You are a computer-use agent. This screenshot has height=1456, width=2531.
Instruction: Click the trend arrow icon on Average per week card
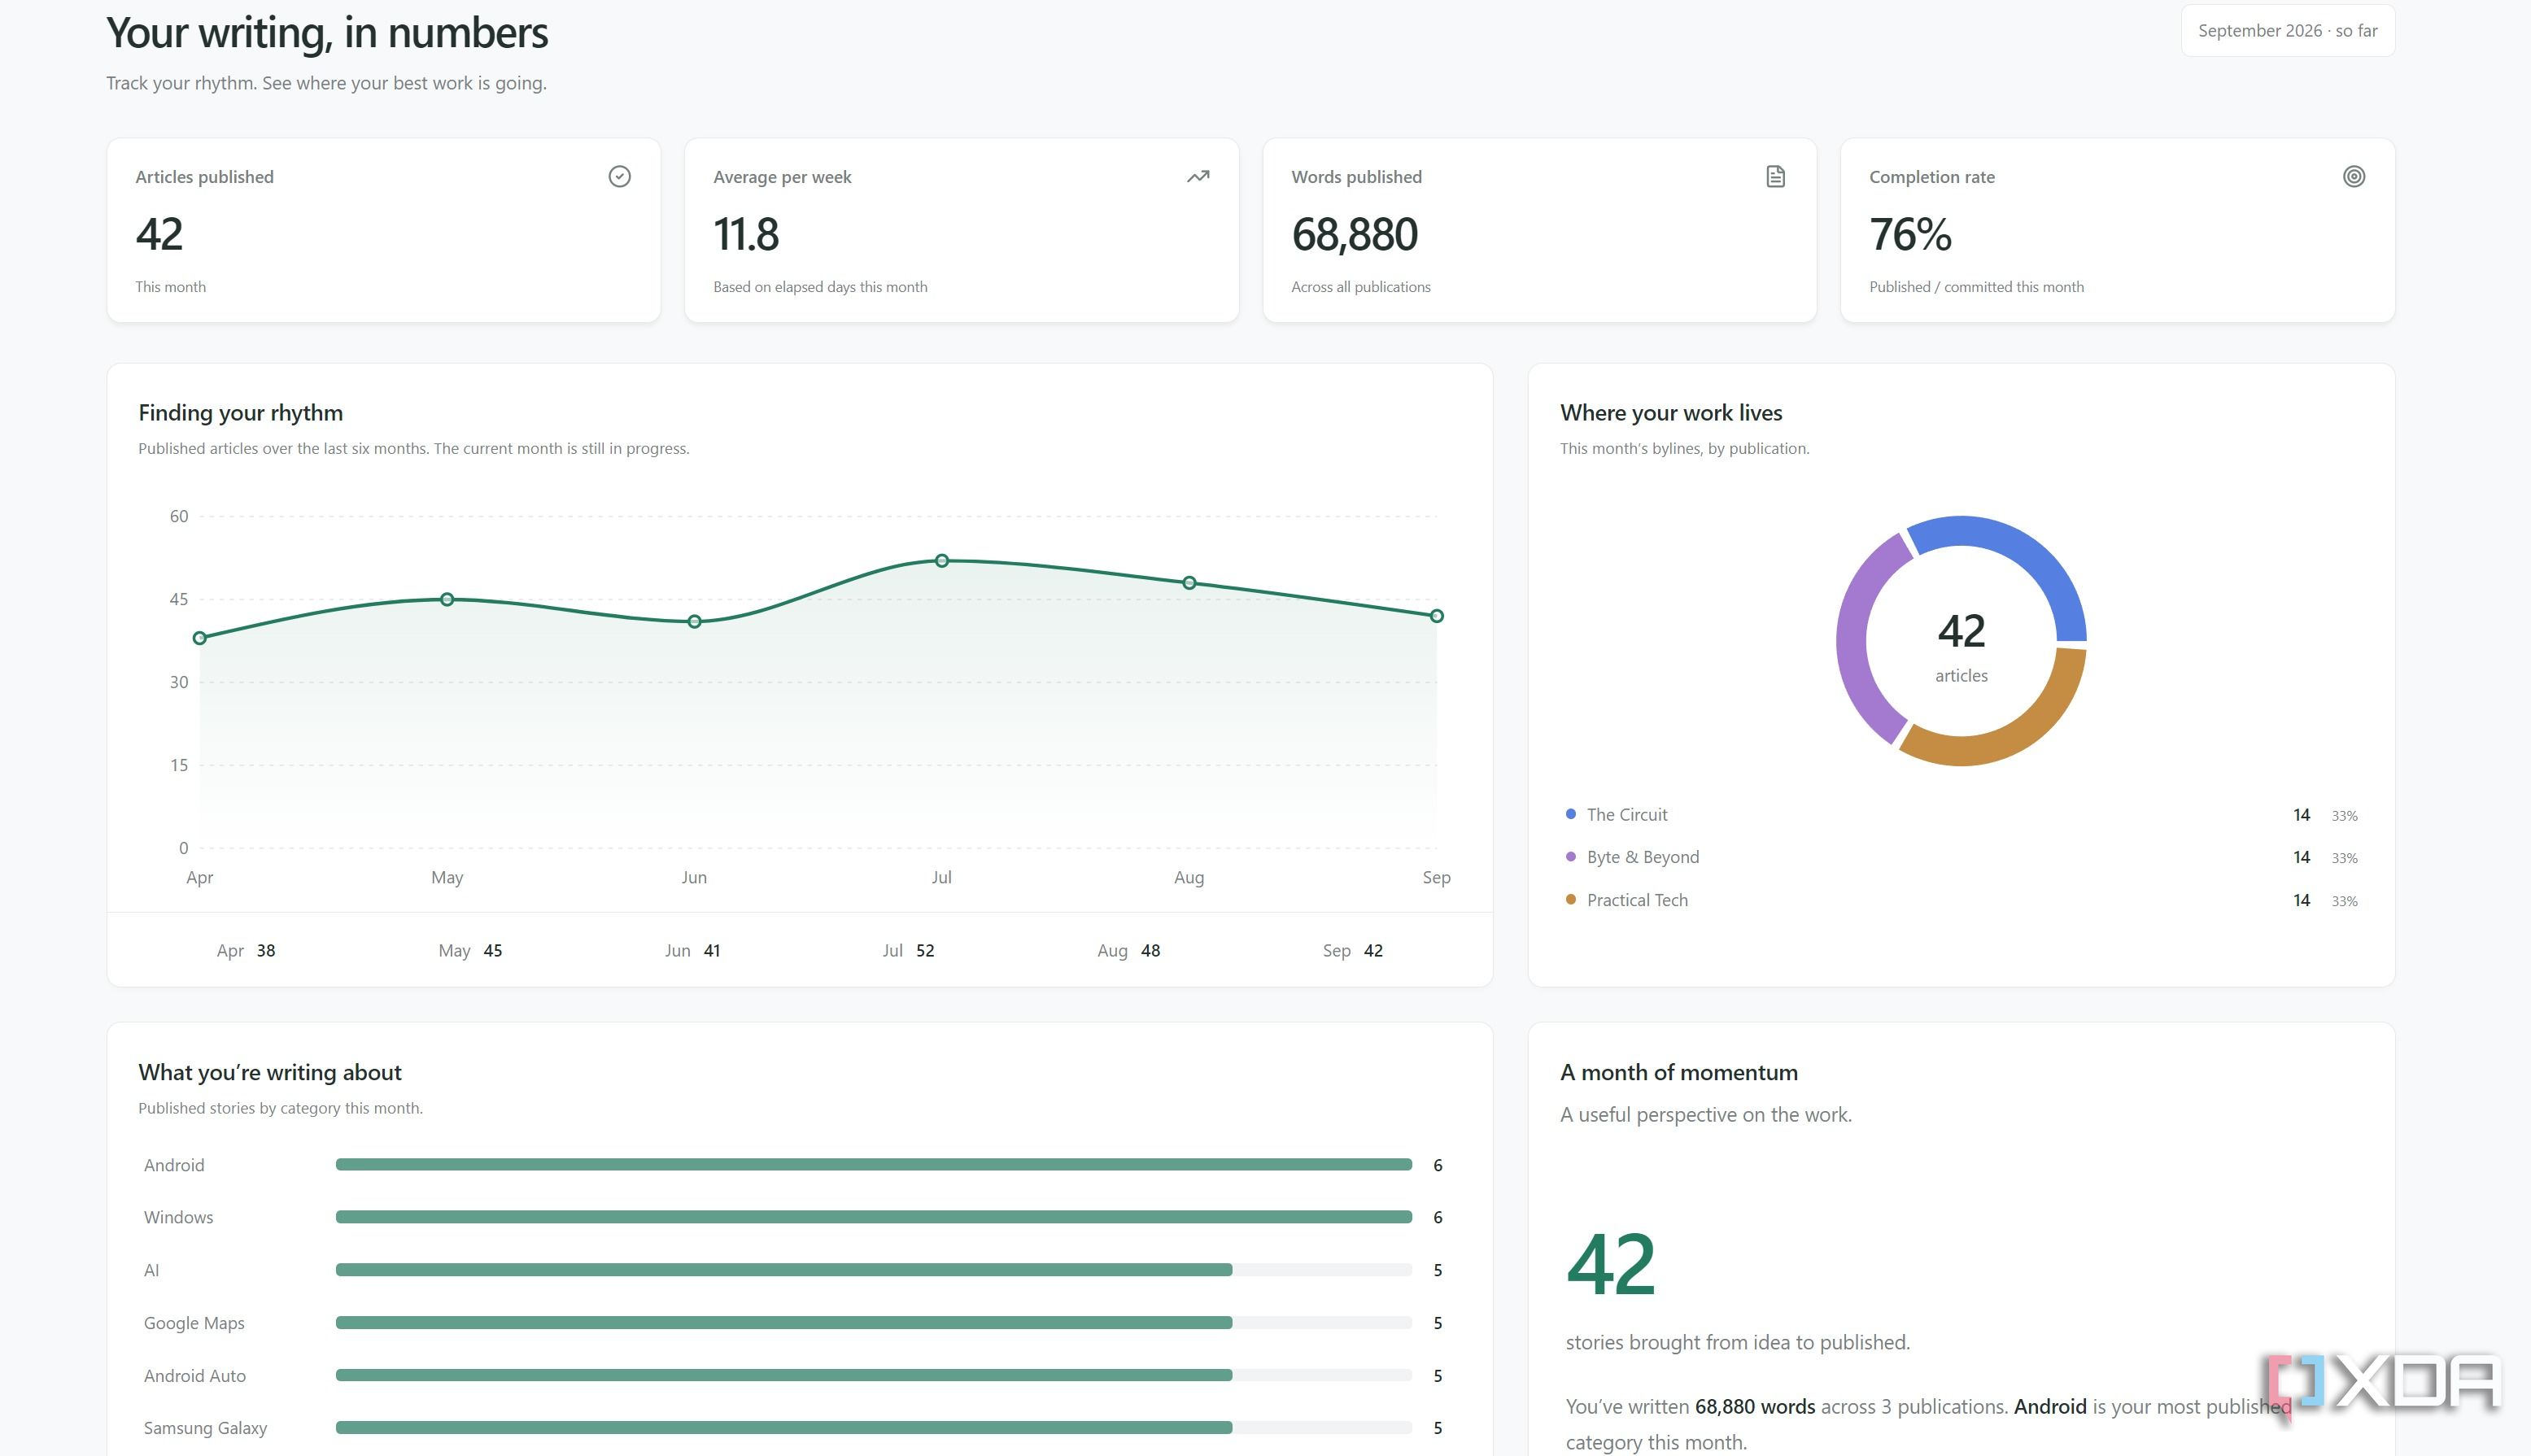click(1197, 176)
